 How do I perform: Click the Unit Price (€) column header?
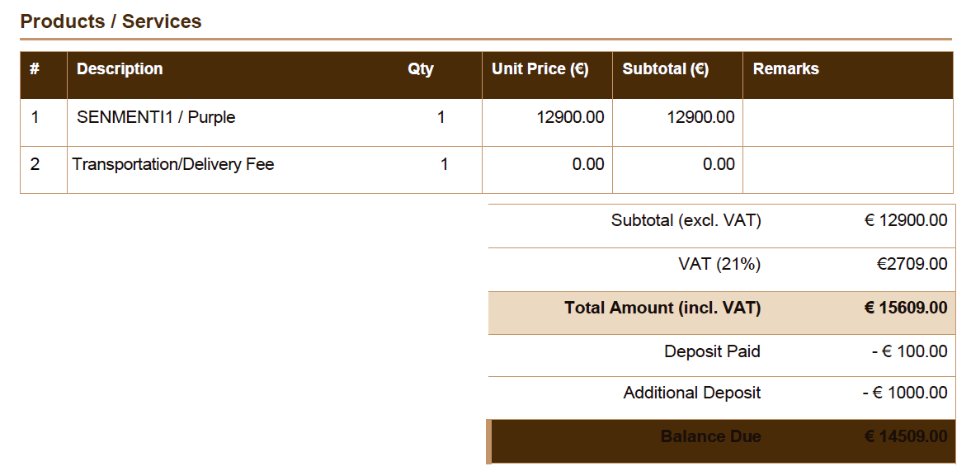[540, 68]
